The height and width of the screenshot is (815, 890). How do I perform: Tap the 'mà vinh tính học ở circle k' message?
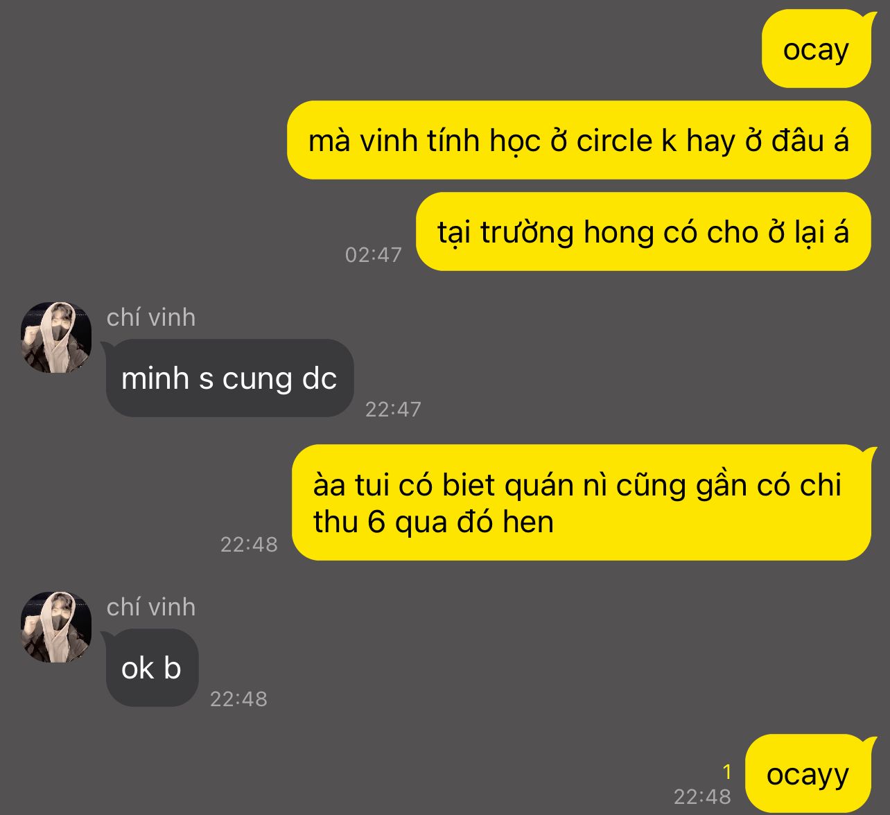tap(579, 140)
